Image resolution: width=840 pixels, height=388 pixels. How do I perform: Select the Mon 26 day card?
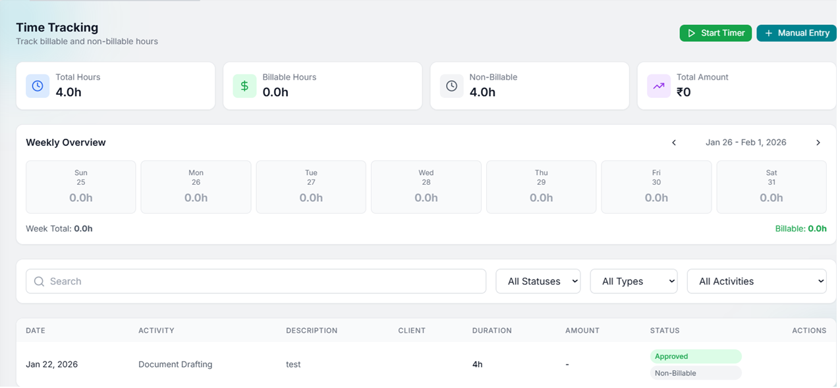(196, 187)
